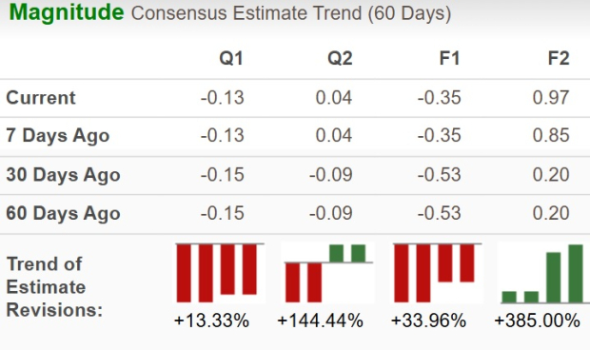Image resolution: width=590 pixels, height=350 pixels.
Task: Click the Current row label
Action: 41,98
